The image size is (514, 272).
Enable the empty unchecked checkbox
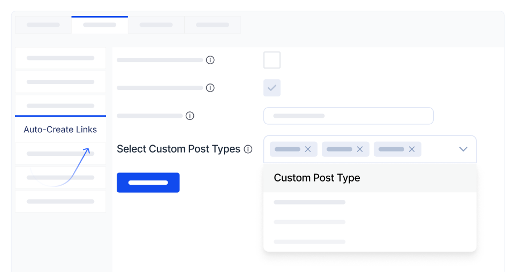pos(272,60)
